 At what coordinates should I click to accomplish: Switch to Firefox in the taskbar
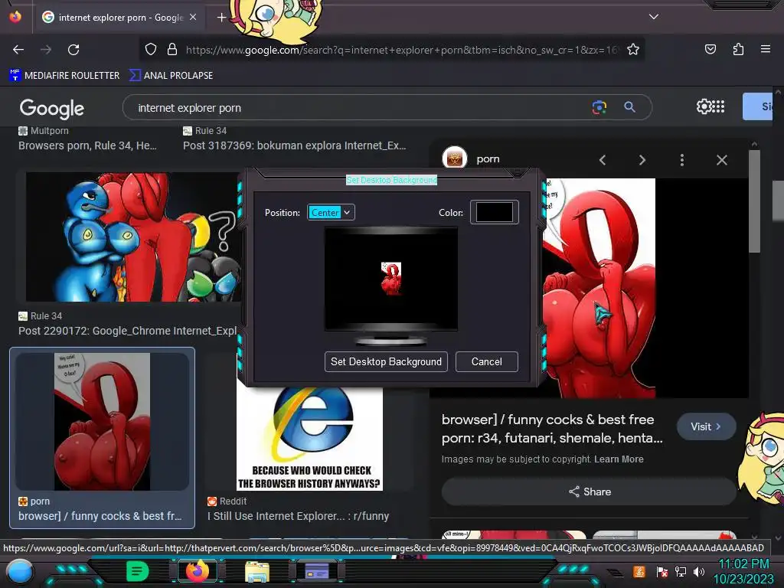click(x=198, y=571)
